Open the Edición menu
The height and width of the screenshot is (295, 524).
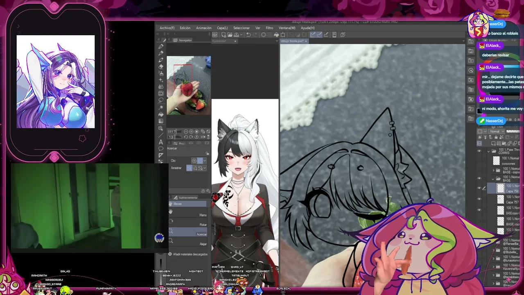(185, 28)
